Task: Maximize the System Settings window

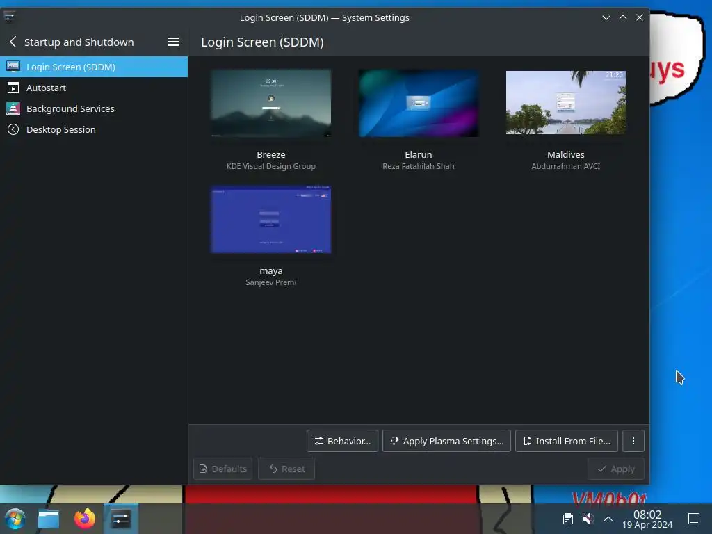Action: pyautogui.click(x=623, y=17)
